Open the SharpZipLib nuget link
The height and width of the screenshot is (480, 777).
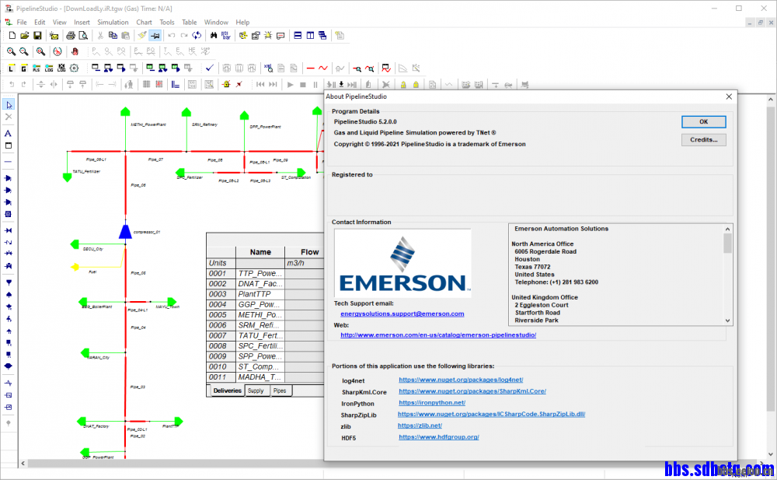pyautogui.click(x=492, y=414)
